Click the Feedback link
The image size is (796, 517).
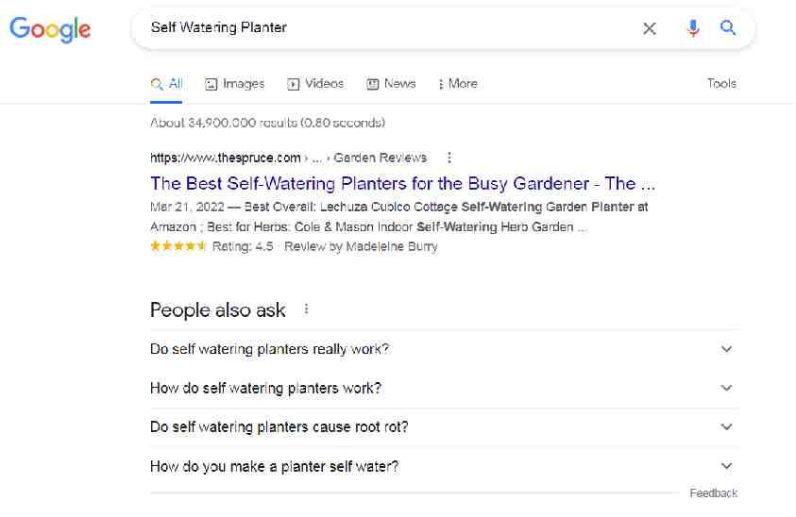coord(713,493)
